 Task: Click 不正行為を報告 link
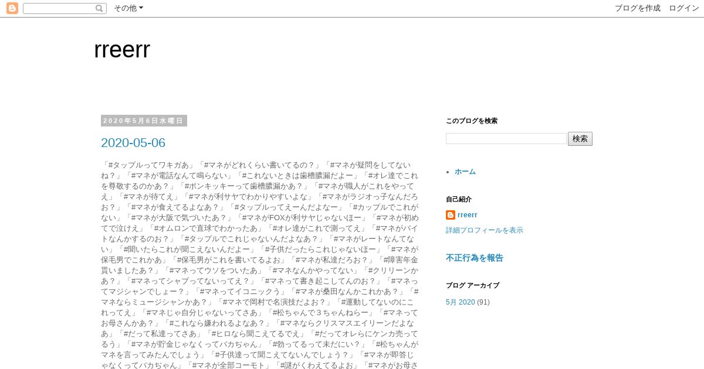pos(475,258)
